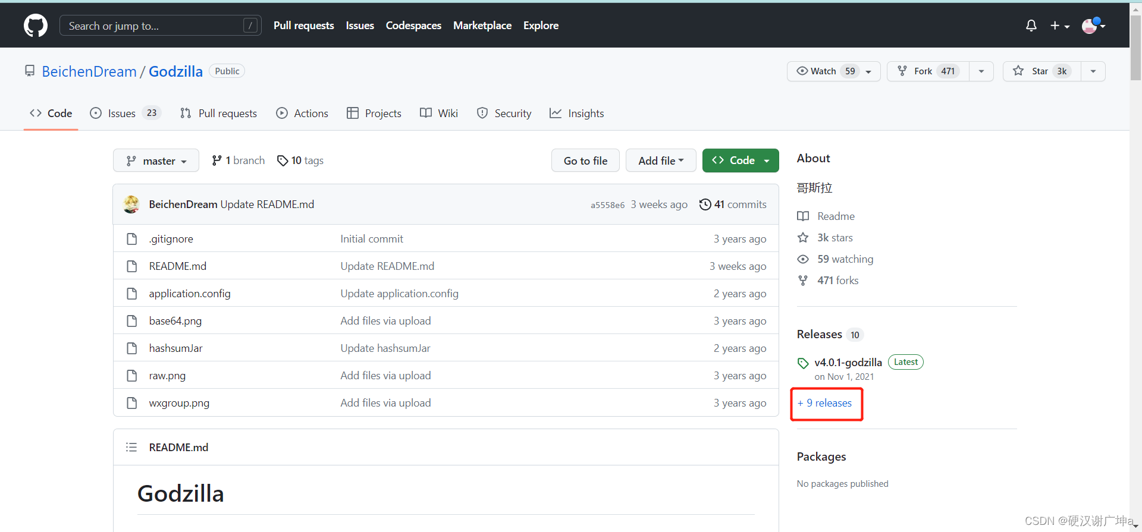Open the Godzilla repository name link

pos(175,71)
